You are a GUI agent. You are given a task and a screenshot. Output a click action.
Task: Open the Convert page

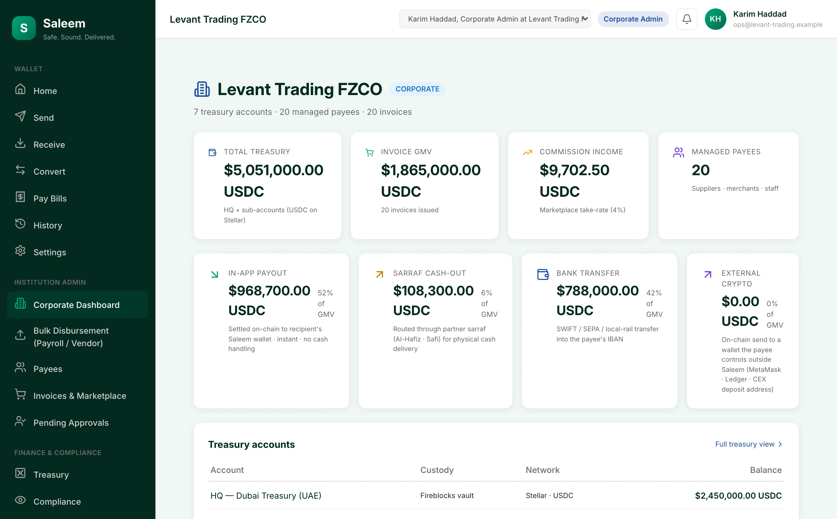(77, 171)
